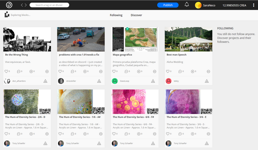Click the triangle icon on Hum of Eternity 3/6 - E card
Screen dimensions: 258x150
(207, 143)
